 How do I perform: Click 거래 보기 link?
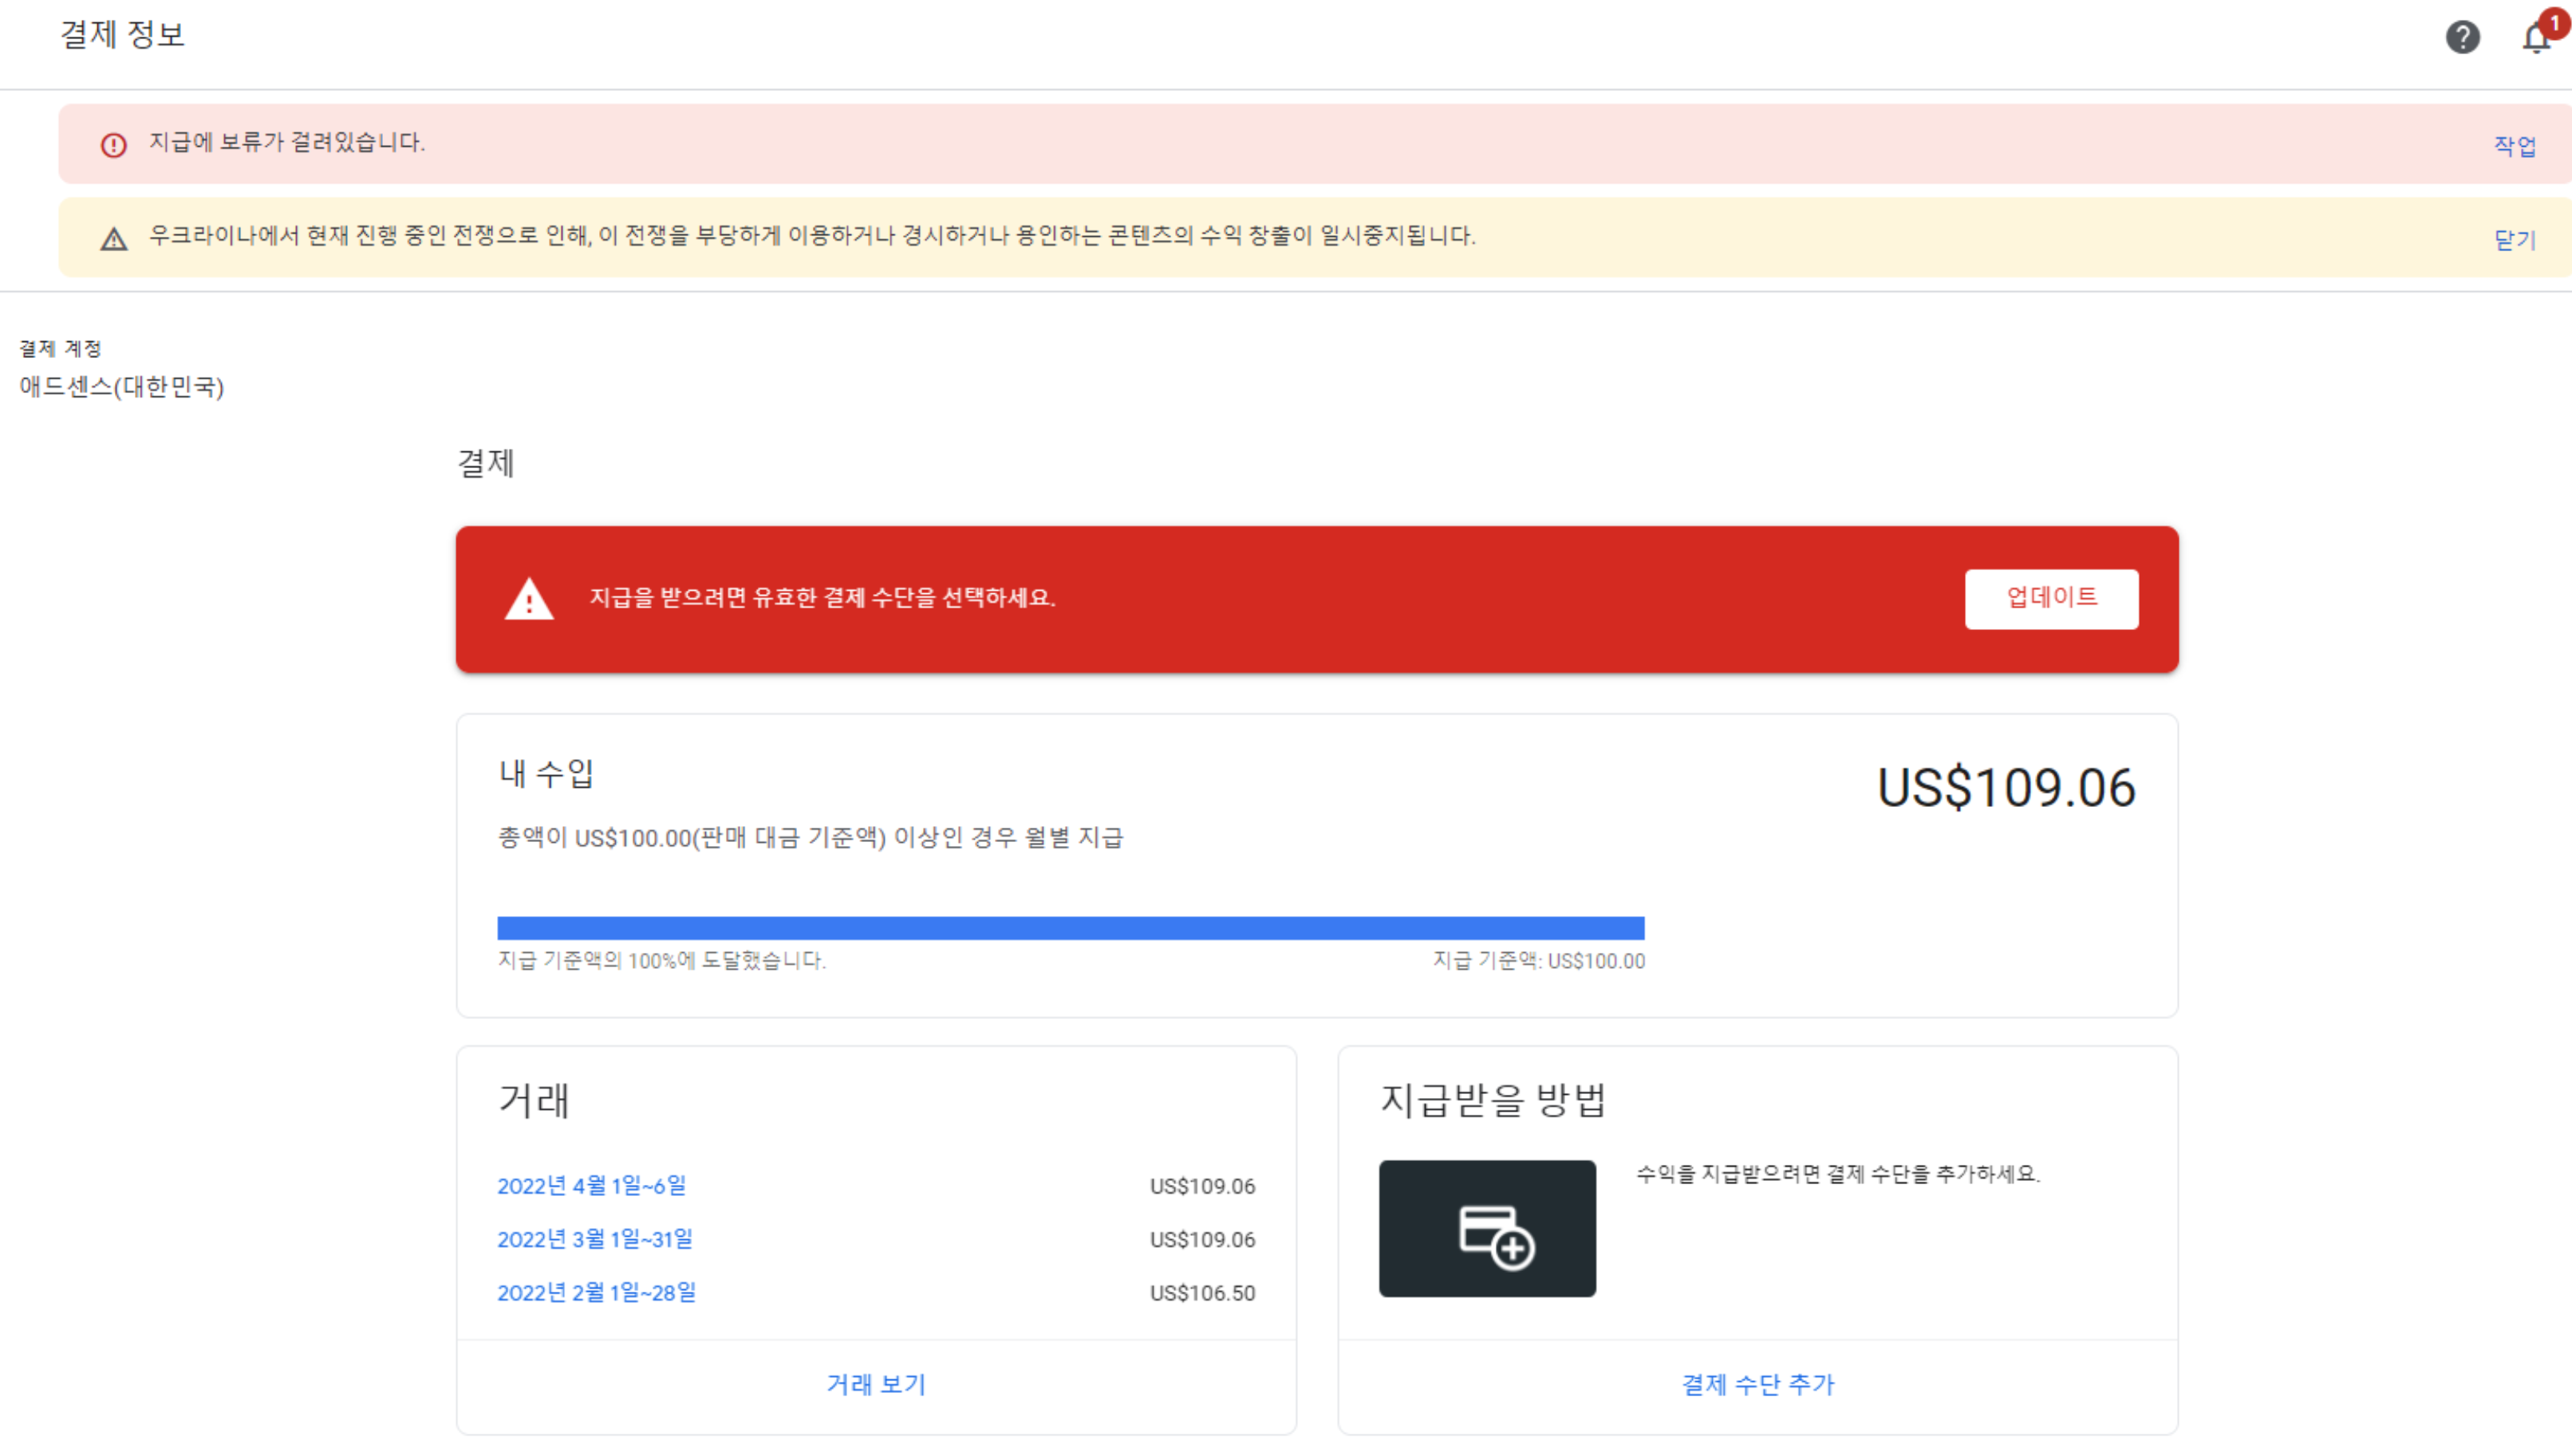click(x=875, y=1384)
